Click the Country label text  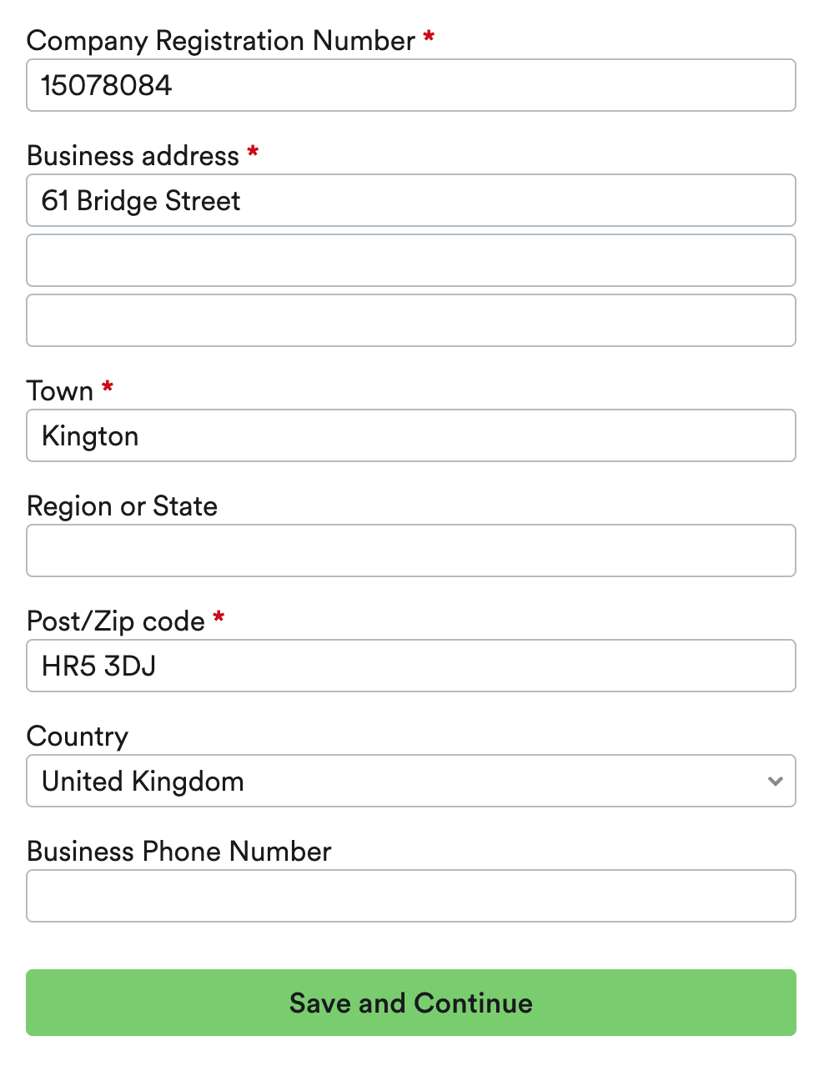(x=78, y=737)
